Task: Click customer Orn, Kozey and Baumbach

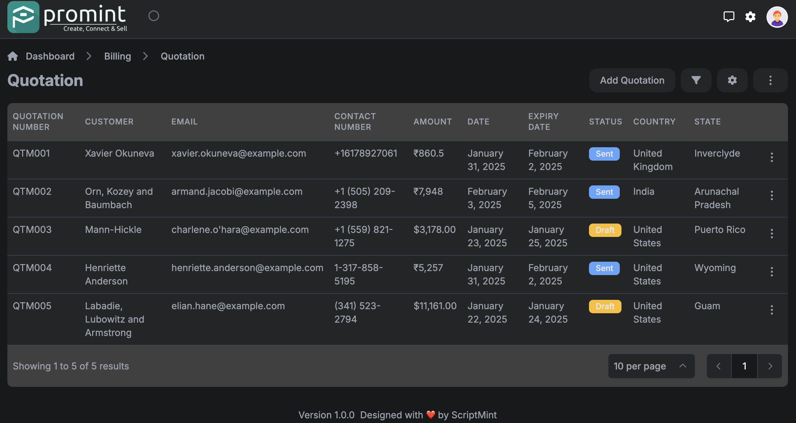Action: 119,198
